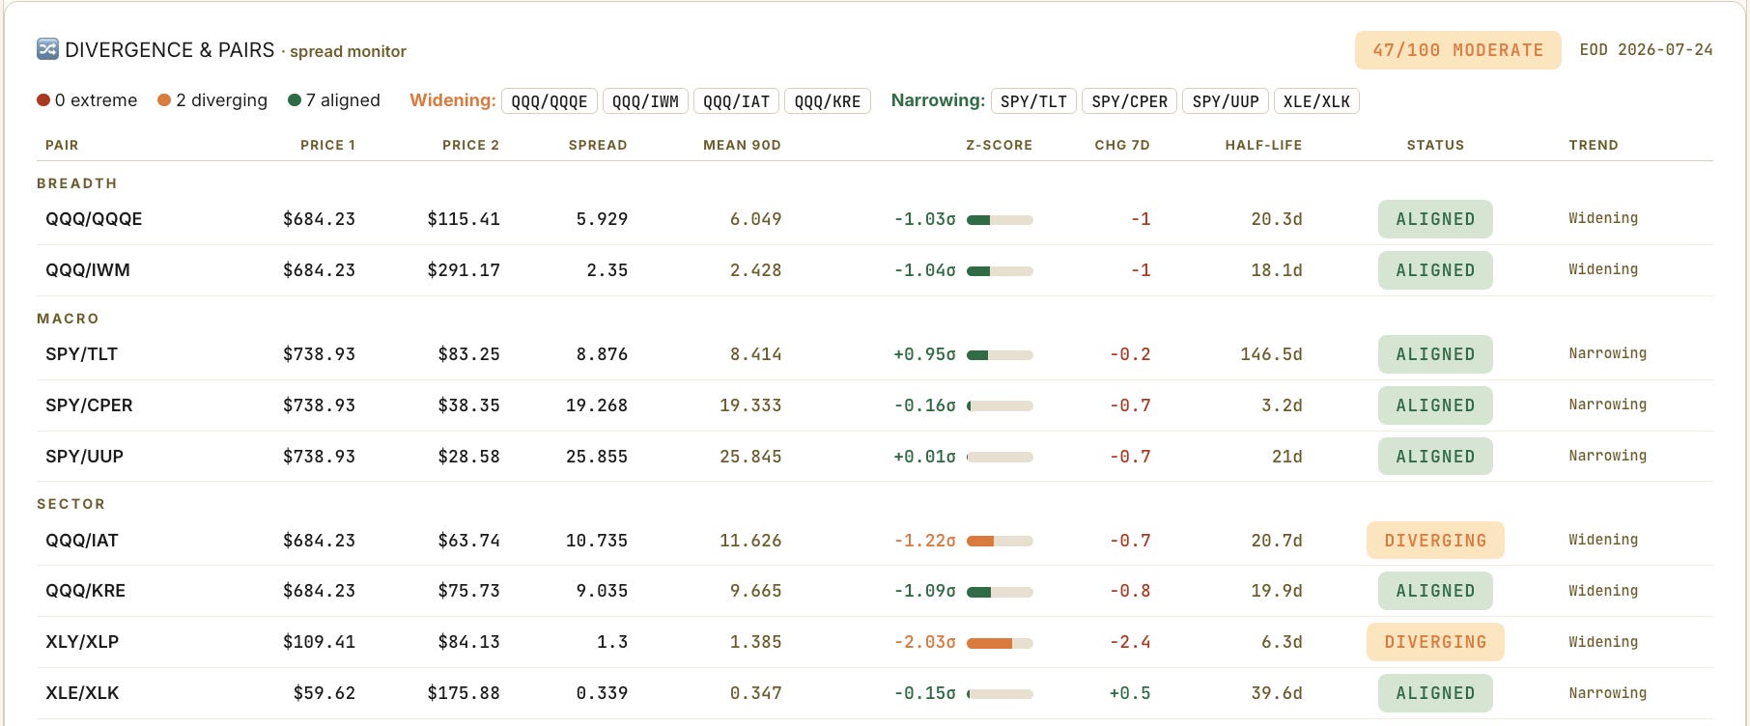Sort by the TREND column header
The image size is (1750, 726).
[x=1594, y=145]
